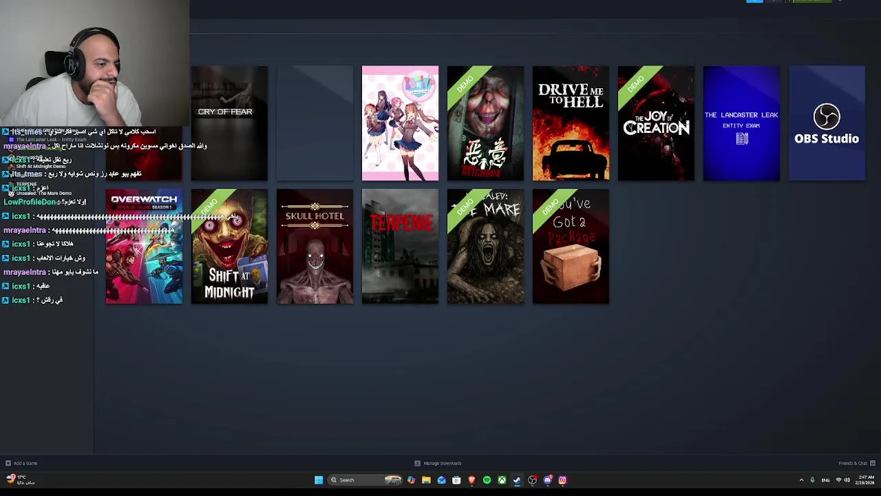Click the Add a Game label
The height and width of the screenshot is (496, 881).
click(25, 463)
